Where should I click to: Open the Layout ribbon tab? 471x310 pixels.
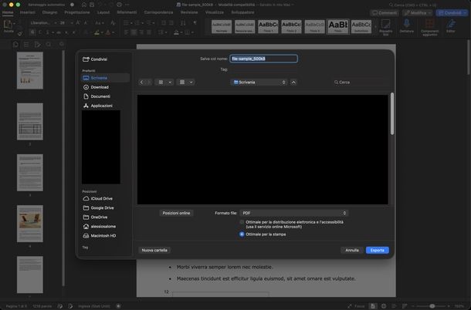click(x=103, y=12)
